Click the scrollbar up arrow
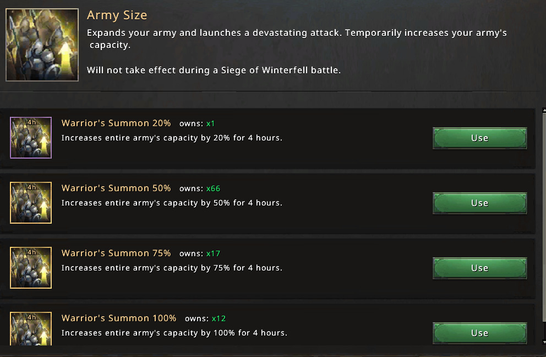The image size is (546, 357). pos(544,111)
